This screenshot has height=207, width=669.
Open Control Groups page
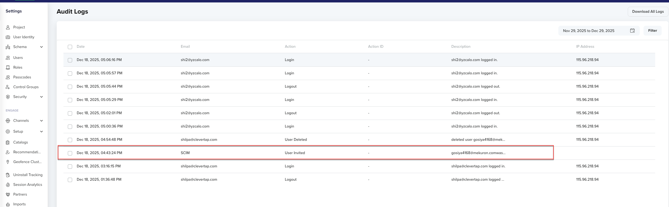(26, 87)
